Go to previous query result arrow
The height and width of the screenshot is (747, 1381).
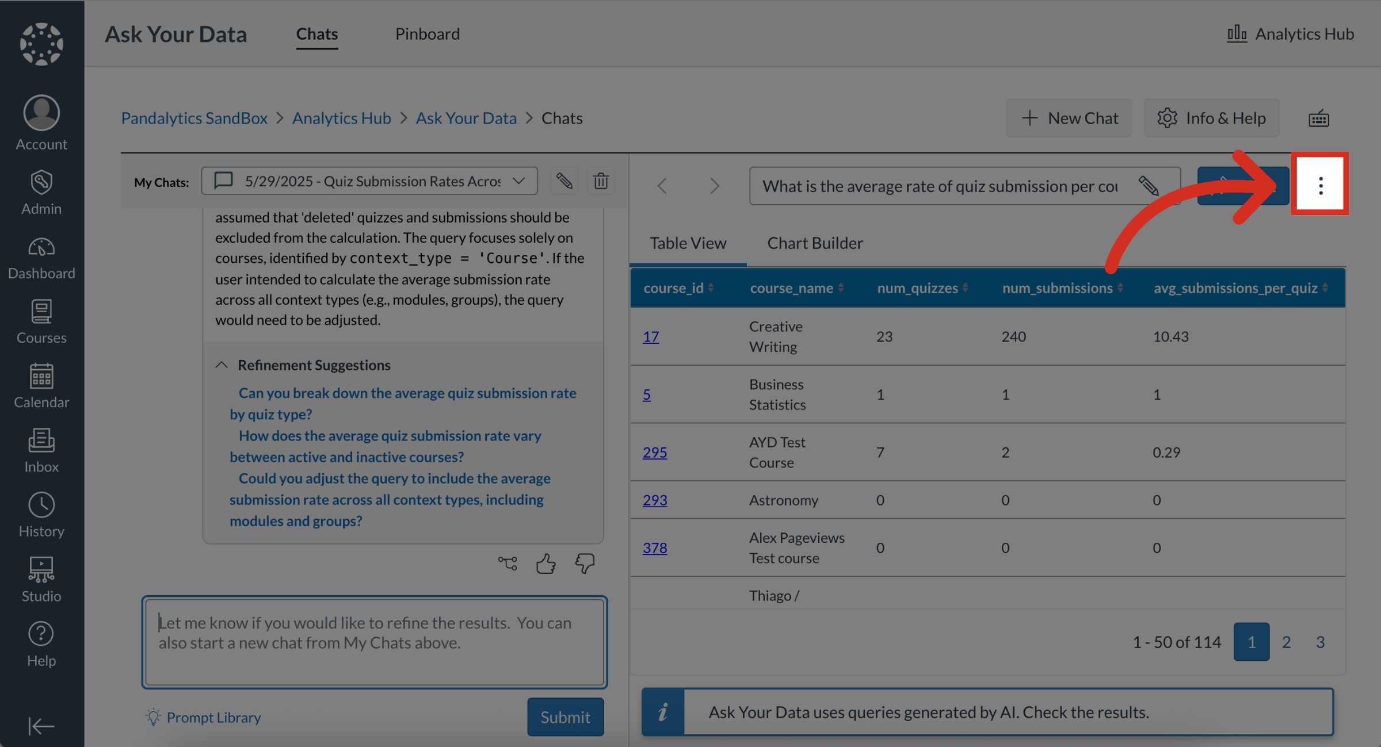(x=662, y=186)
